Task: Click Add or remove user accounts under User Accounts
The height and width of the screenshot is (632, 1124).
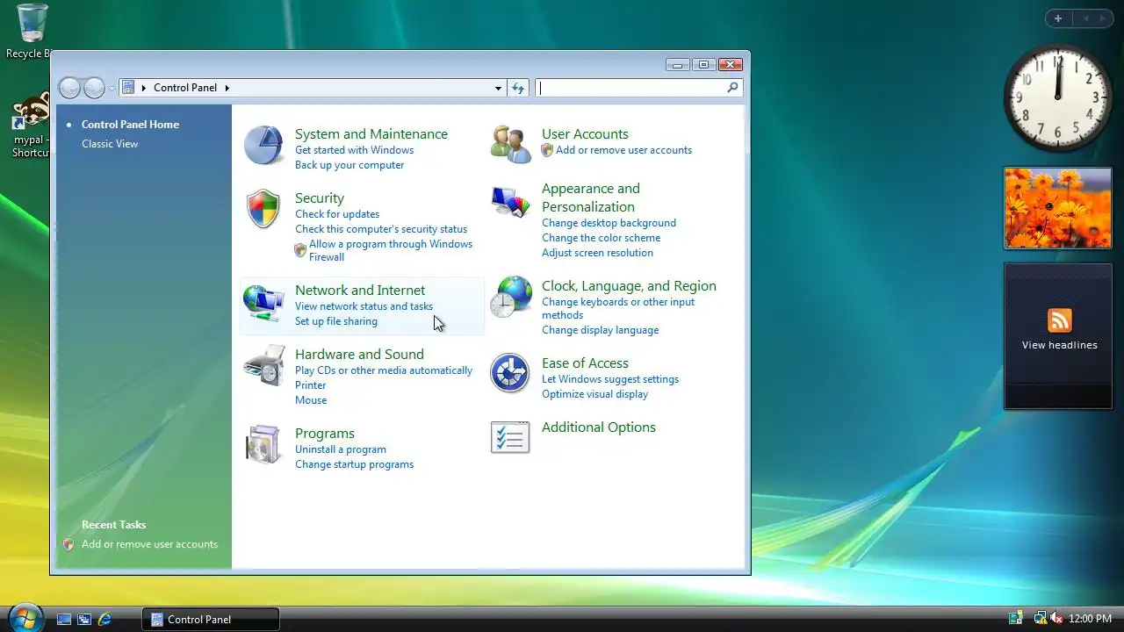Action: 623,150
